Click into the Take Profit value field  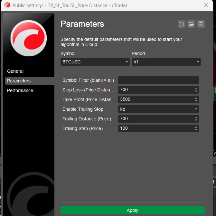(155, 99)
